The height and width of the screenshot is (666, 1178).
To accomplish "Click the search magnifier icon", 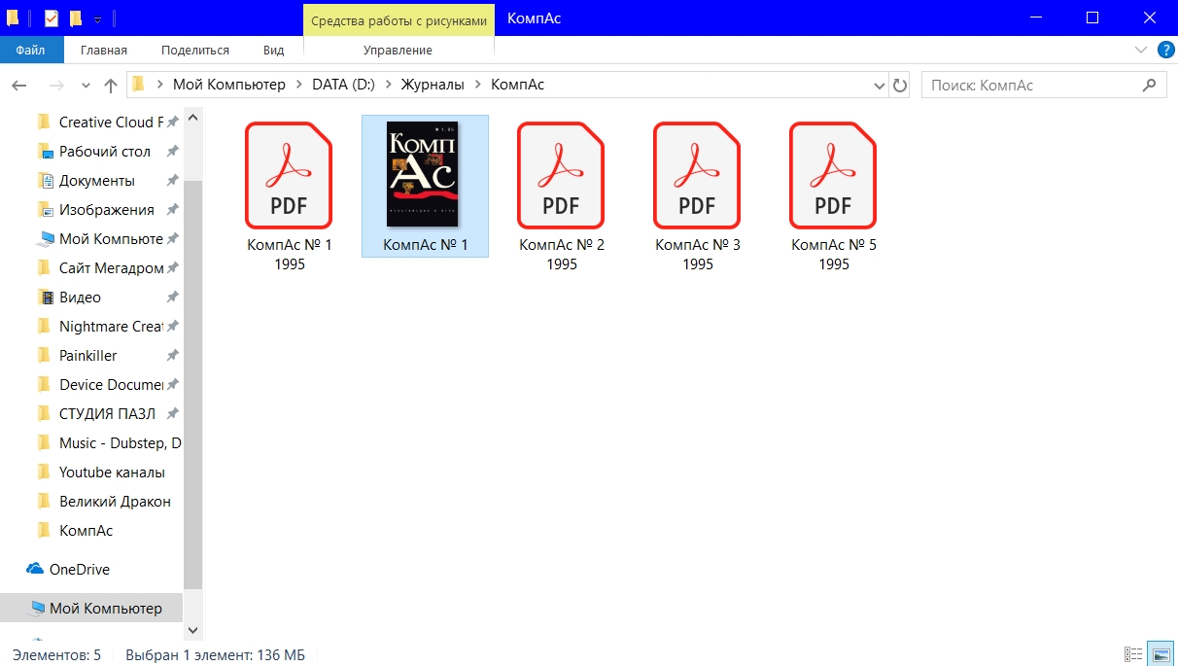I will [1149, 85].
